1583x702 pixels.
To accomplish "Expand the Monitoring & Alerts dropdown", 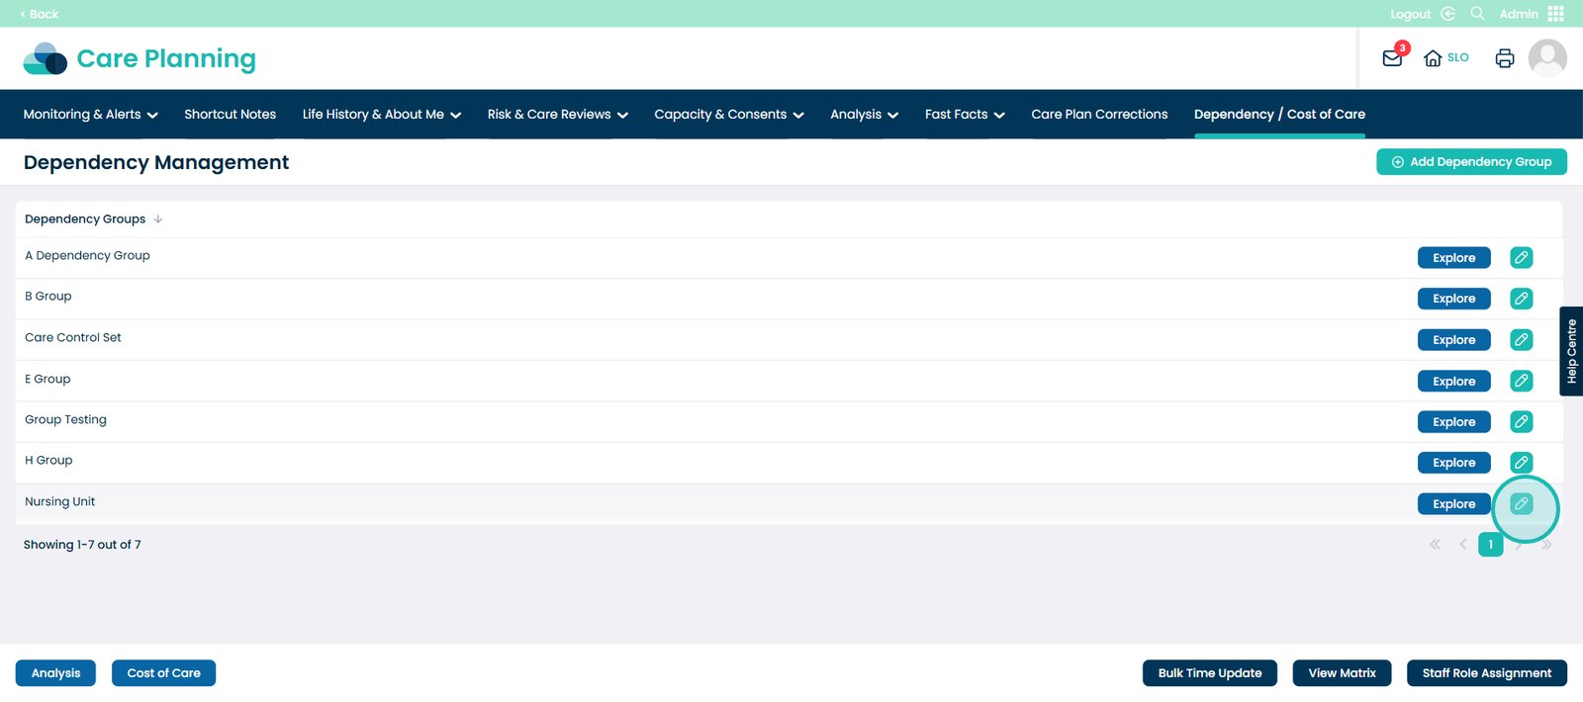I will (90, 115).
